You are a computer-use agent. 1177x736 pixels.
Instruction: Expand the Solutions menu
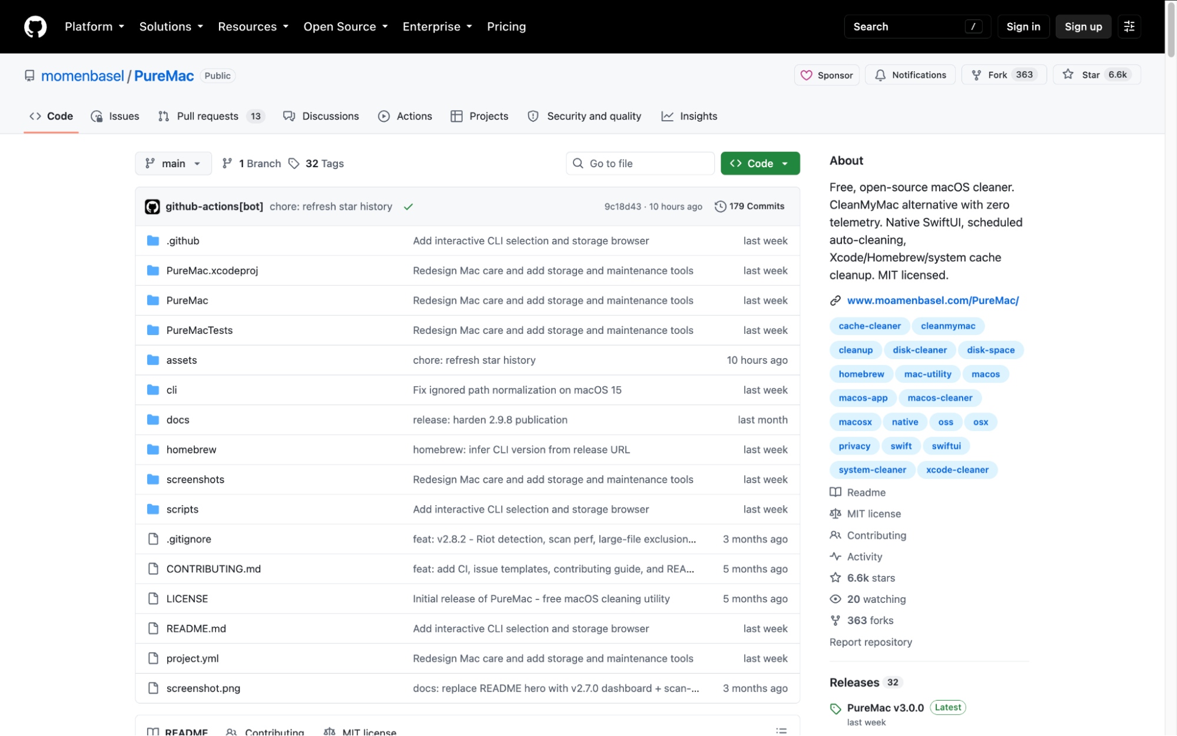point(171,26)
